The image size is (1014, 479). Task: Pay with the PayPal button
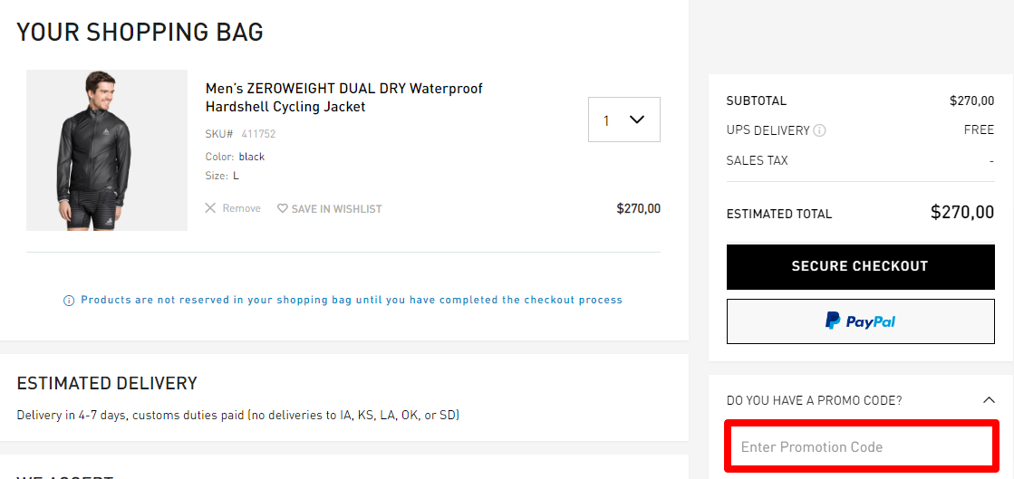860,321
